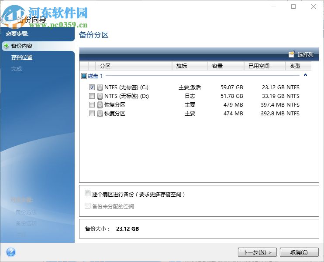Viewport: 324px width, 262px height.
Task: Click the 59.07 GB capacity cell
Action: click(231, 87)
